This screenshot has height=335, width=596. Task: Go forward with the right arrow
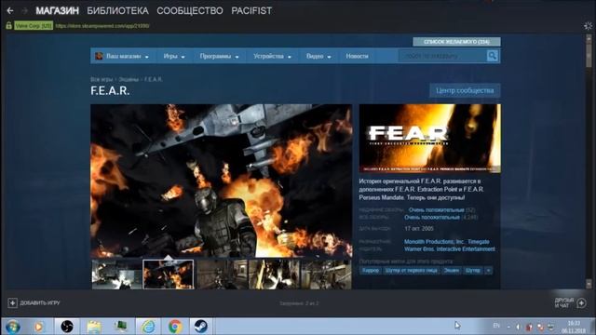click(x=25, y=10)
